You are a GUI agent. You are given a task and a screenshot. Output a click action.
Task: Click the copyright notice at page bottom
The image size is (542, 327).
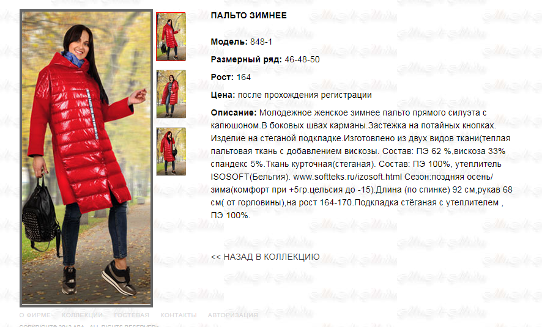89,325
